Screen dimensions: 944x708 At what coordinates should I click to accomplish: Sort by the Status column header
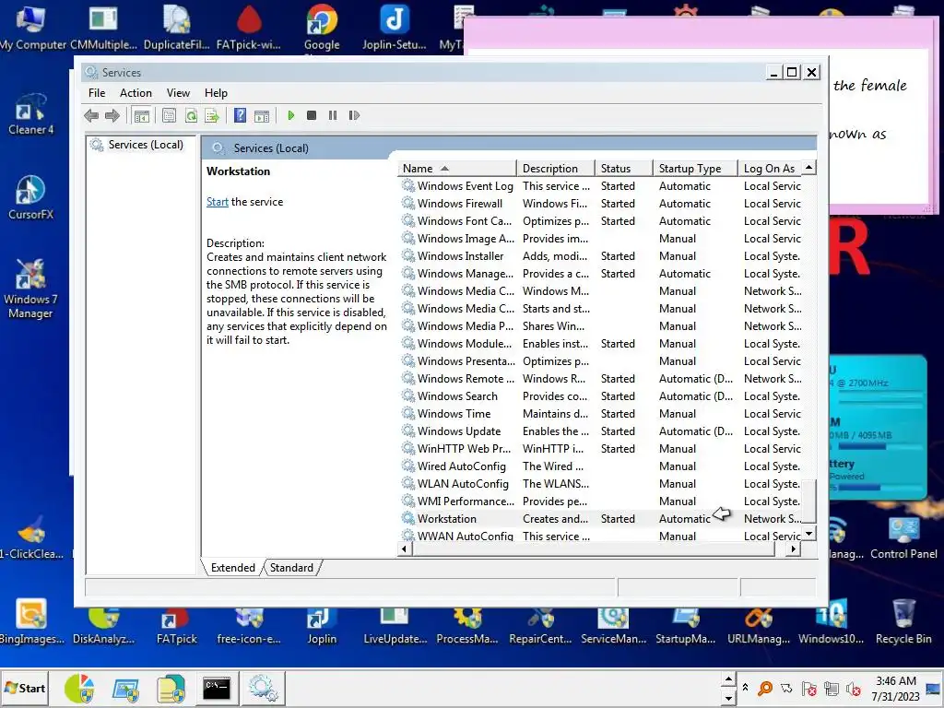[624, 169]
